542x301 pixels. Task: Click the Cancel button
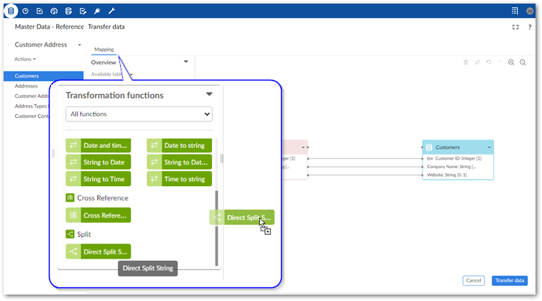(474, 280)
